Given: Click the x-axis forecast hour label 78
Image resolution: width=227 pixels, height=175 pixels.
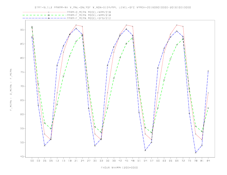Looking at the screenshot, I should 196,161.
